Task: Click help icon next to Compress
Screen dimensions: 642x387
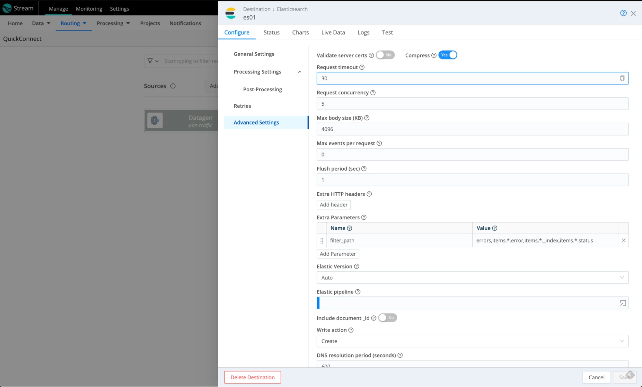Action: tap(434, 55)
